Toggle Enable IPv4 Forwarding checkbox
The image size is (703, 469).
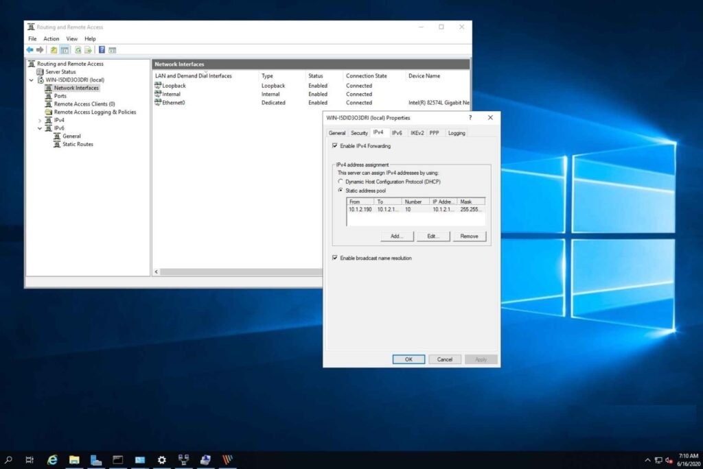(335, 146)
